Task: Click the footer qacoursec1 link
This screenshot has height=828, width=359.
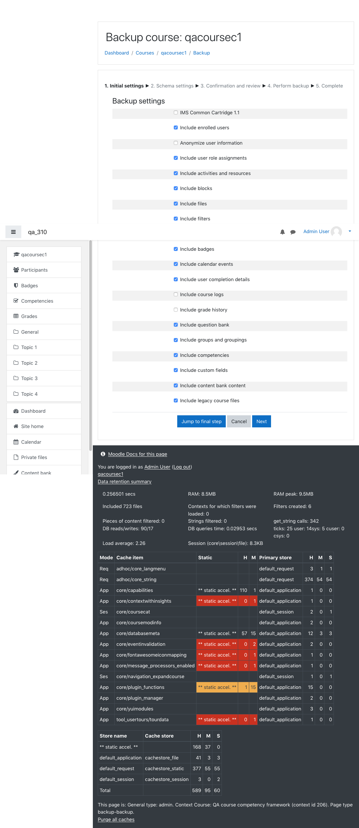Action: (110, 474)
